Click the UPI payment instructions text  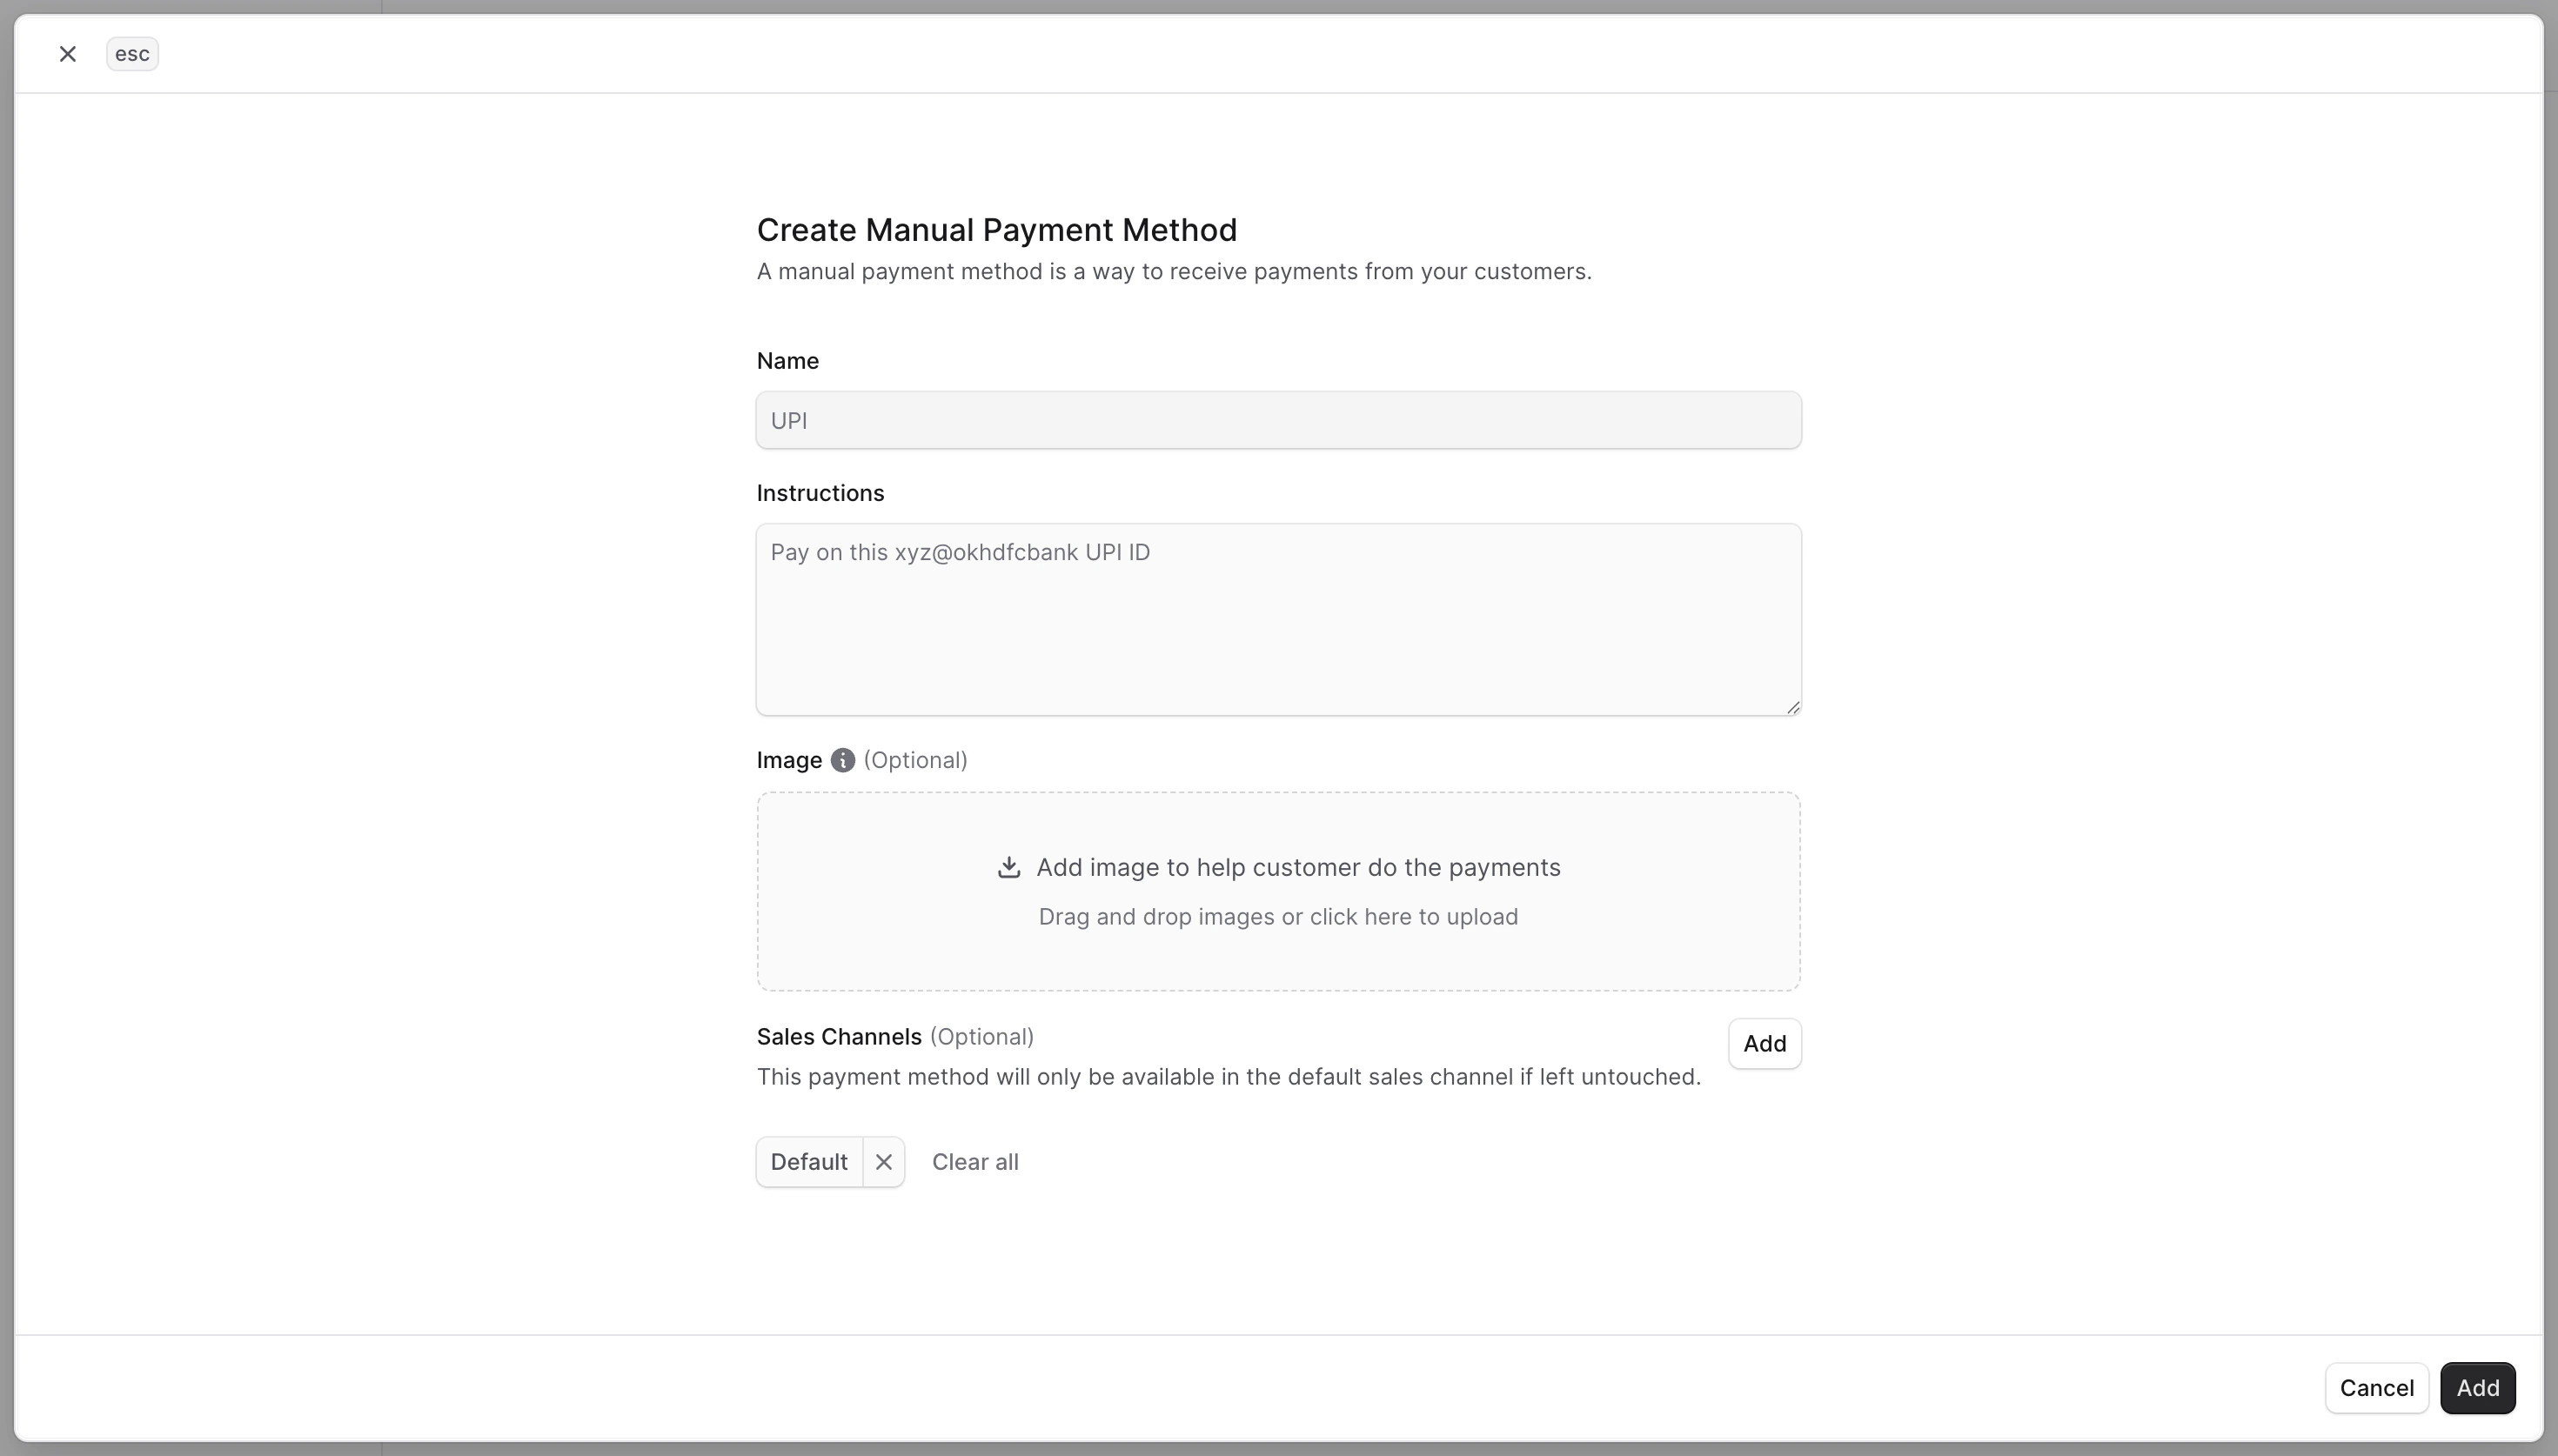pos(959,551)
